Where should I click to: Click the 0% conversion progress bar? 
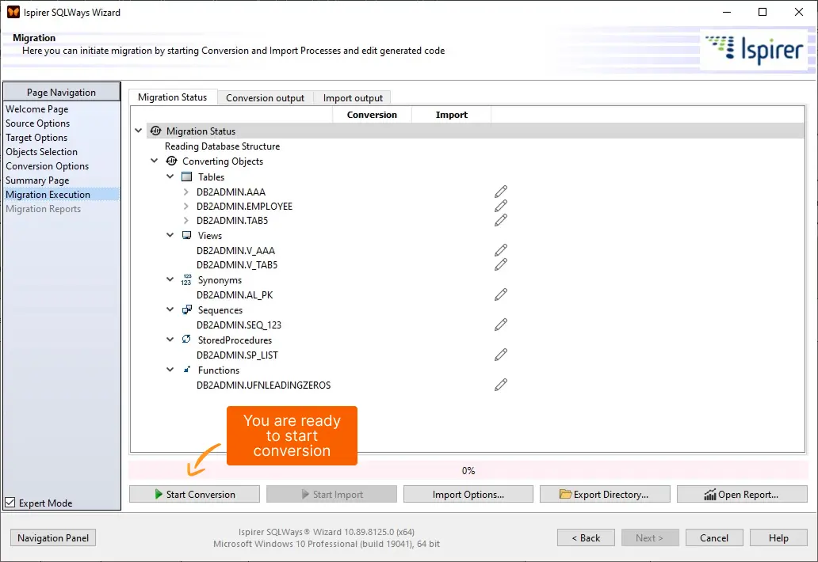click(468, 470)
